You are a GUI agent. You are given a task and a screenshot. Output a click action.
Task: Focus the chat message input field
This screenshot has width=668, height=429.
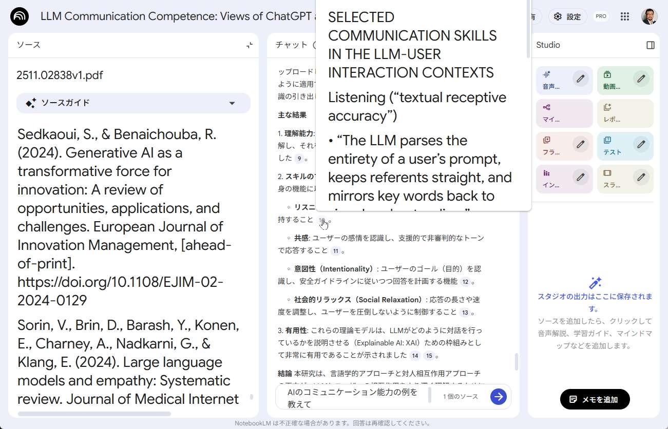click(x=354, y=398)
